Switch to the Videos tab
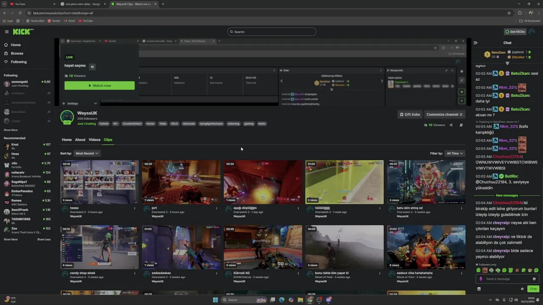543x305 pixels. pyautogui.click(x=95, y=140)
